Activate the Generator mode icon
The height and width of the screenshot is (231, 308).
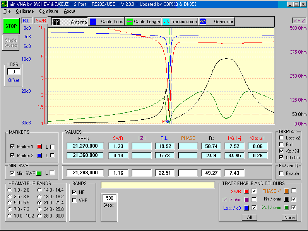click(203, 22)
